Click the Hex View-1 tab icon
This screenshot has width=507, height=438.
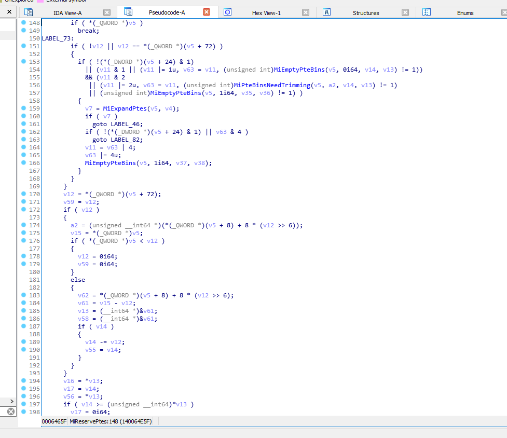[227, 12]
